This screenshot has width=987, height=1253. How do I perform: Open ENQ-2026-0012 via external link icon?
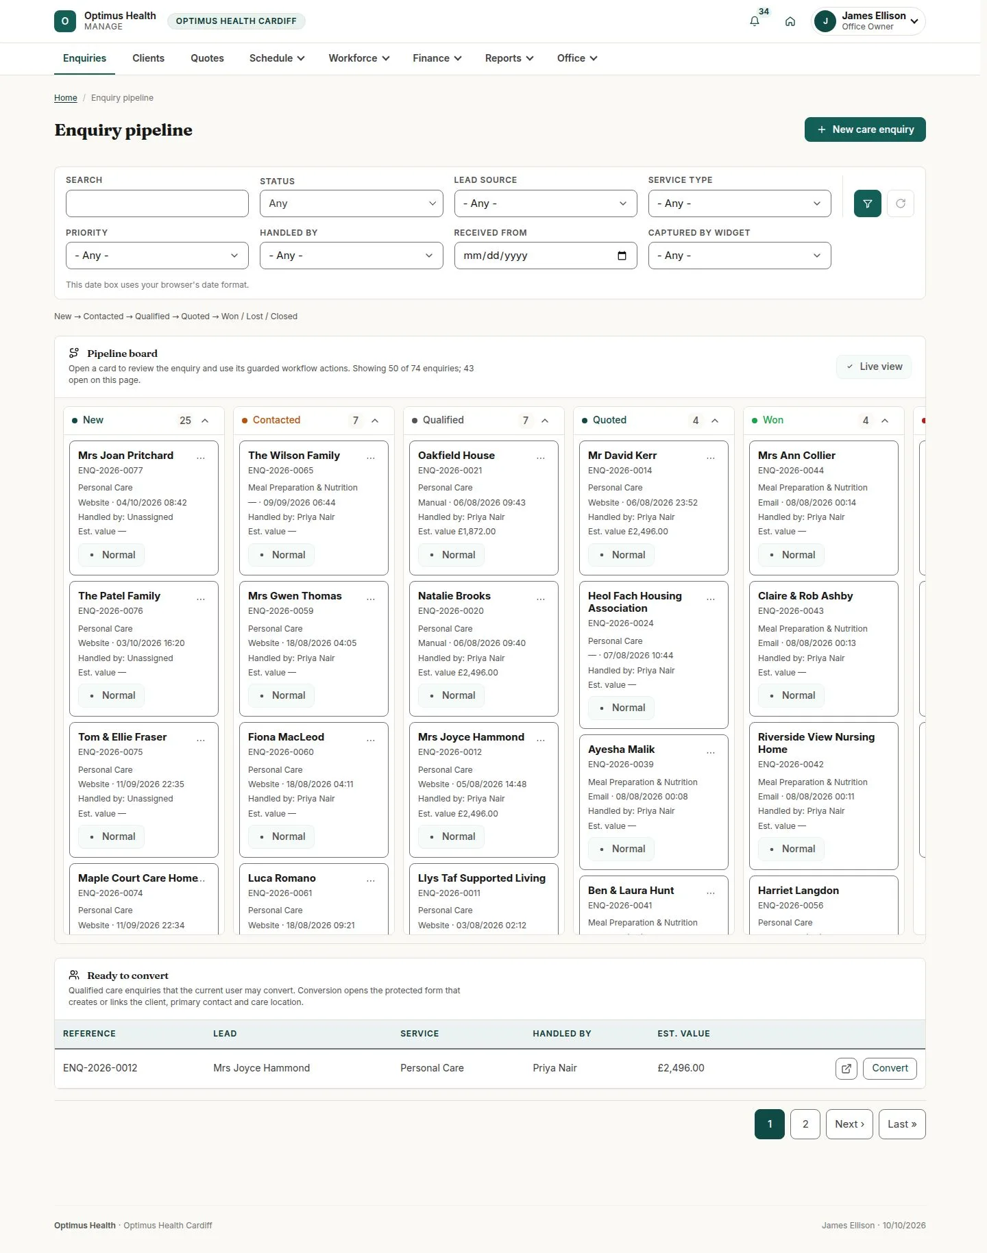(x=846, y=1069)
